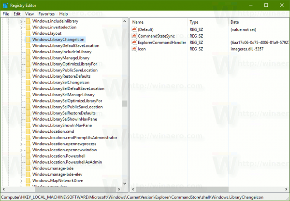
Task: Click the folder icon of Windows.LibraryShowInNavPane
Action: coord(28,125)
